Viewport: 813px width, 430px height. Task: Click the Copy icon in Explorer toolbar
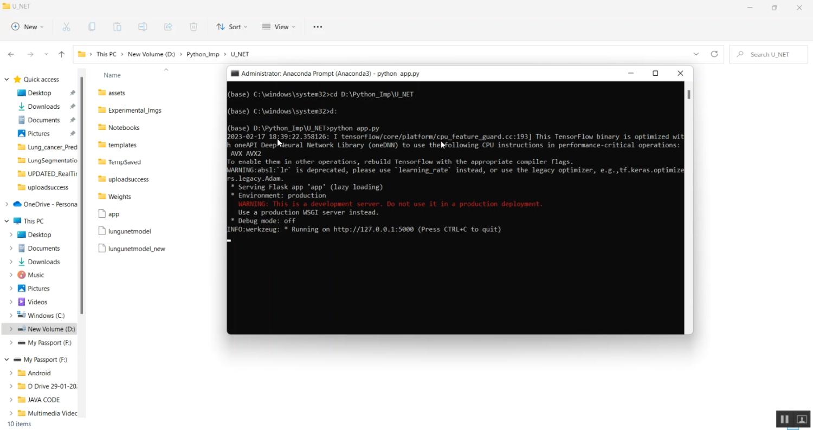click(x=92, y=27)
